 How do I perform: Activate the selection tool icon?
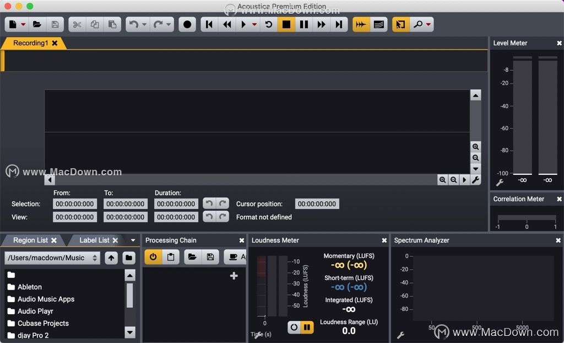[401, 24]
